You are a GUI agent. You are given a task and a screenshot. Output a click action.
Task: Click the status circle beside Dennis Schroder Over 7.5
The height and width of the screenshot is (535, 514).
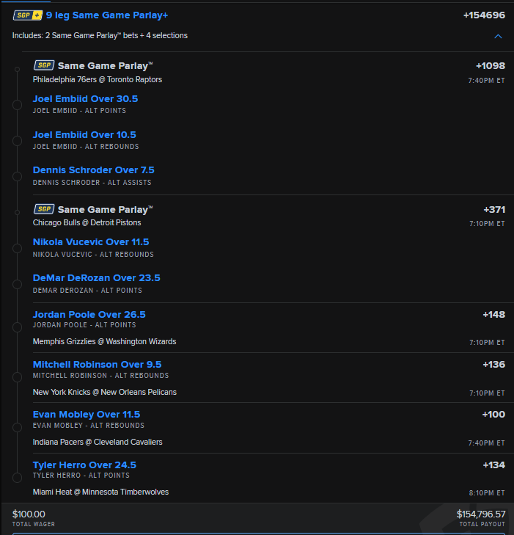pyautogui.click(x=17, y=176)
